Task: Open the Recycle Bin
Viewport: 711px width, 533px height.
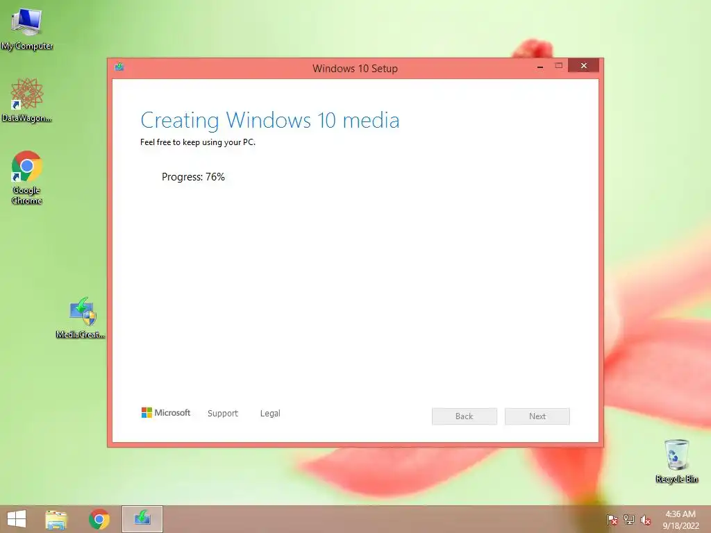Action: coord(676,461)
